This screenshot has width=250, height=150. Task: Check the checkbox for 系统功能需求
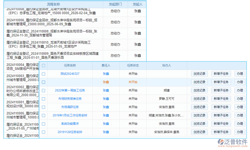[x=43, y=123]
